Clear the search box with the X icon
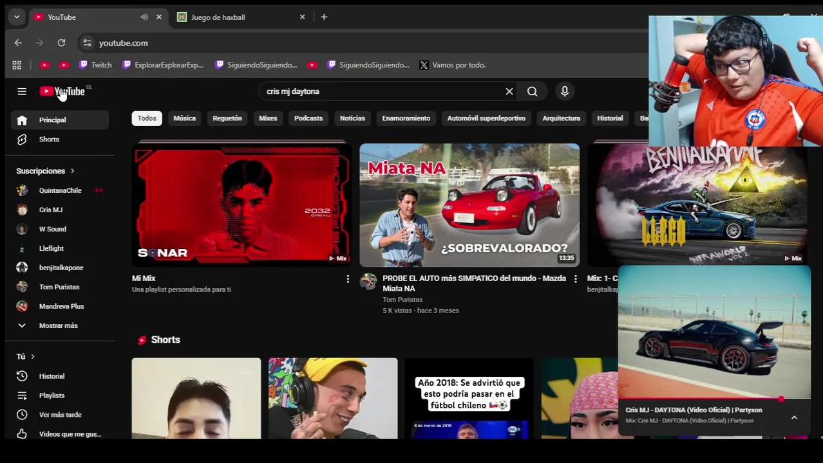The height and width of the screenshot is (463, 823). [x=509, y=91]
